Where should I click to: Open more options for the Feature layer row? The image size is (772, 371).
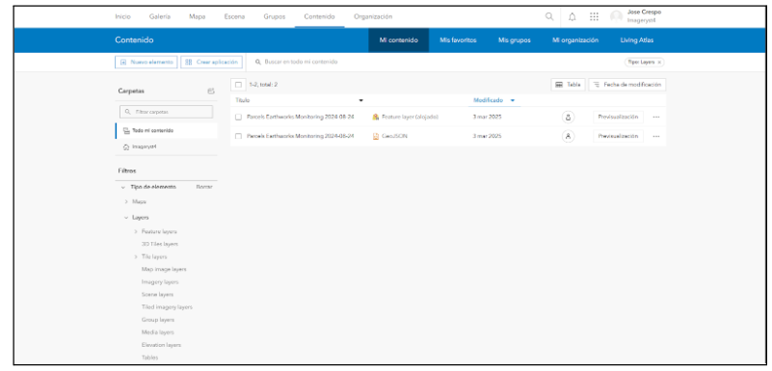tap(655, 118)
